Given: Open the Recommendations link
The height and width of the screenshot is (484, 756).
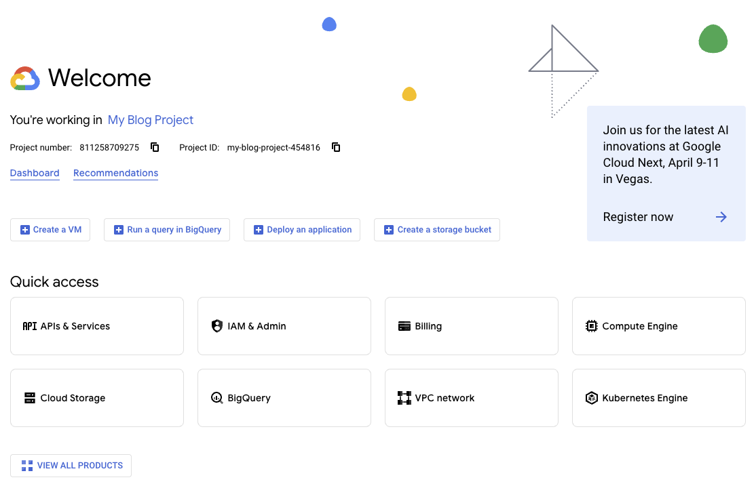Looking at the screenshot, I should (x=116, y=174).
